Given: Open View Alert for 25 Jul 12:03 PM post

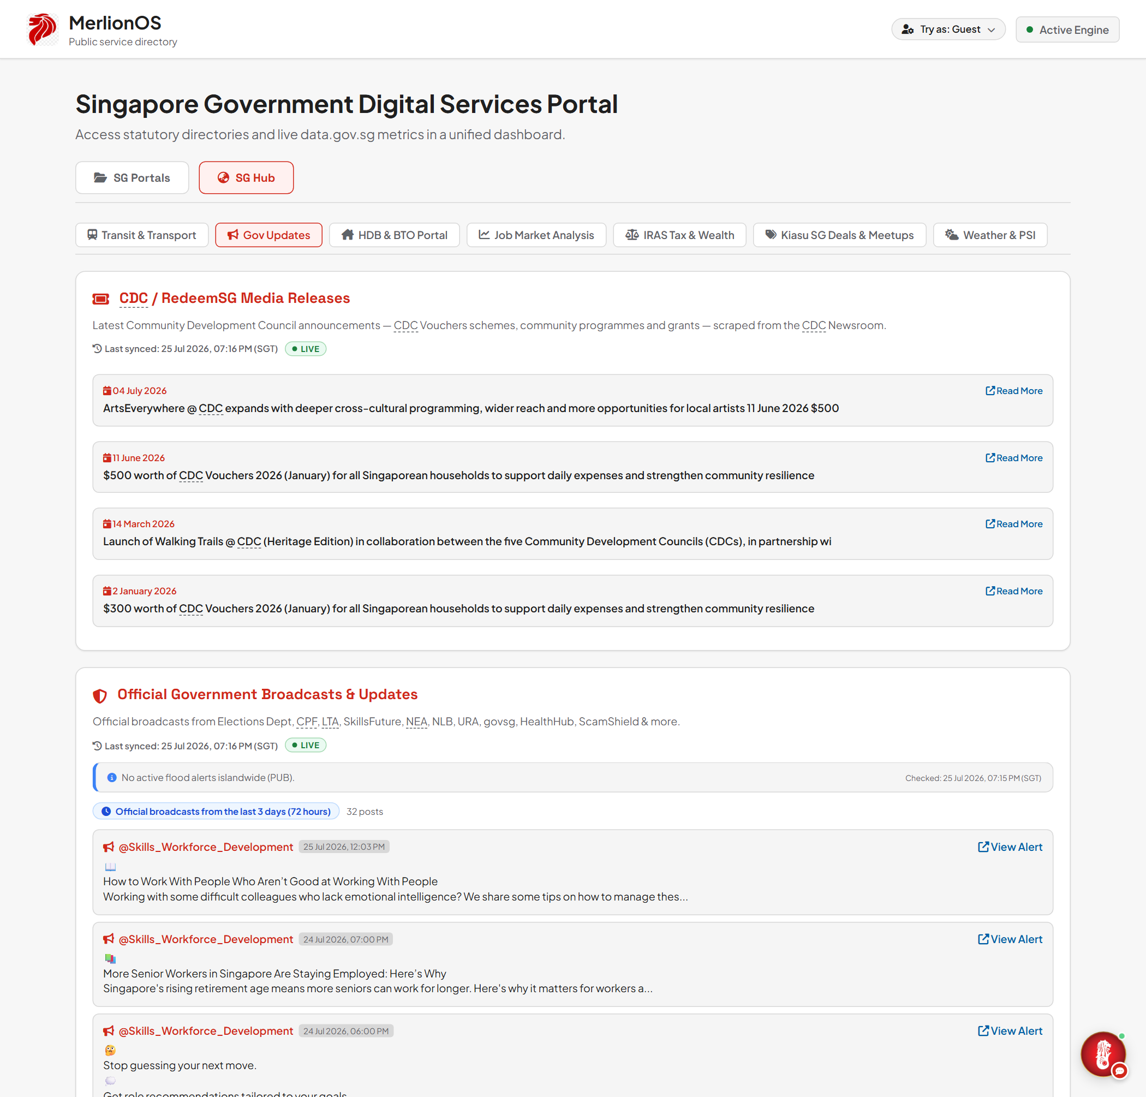Looking at the screenshot, I should tap(1010, 847).
